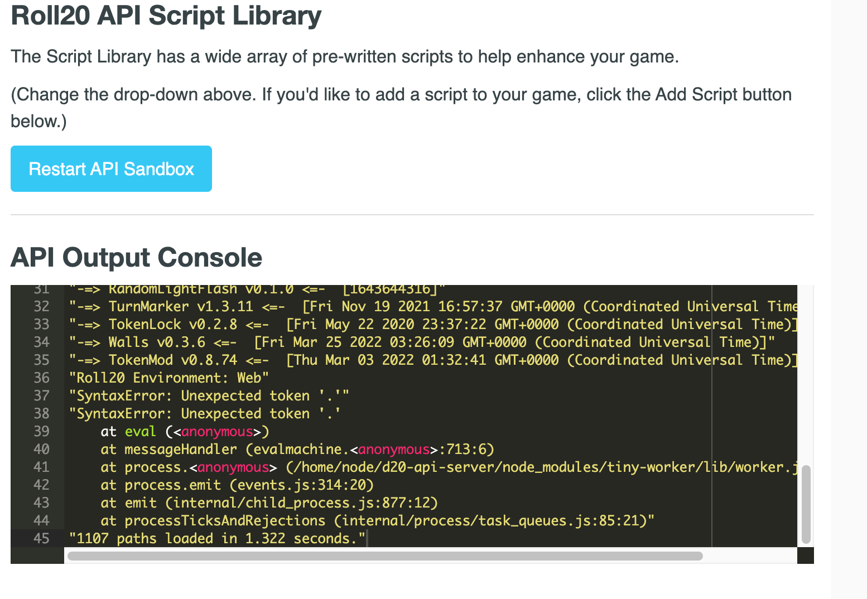Click console line "Roll20 Environment: Web"
Image resolution: width=867 pixels, height=599 pixels.
pyautogui.click(x=169, y=378)
